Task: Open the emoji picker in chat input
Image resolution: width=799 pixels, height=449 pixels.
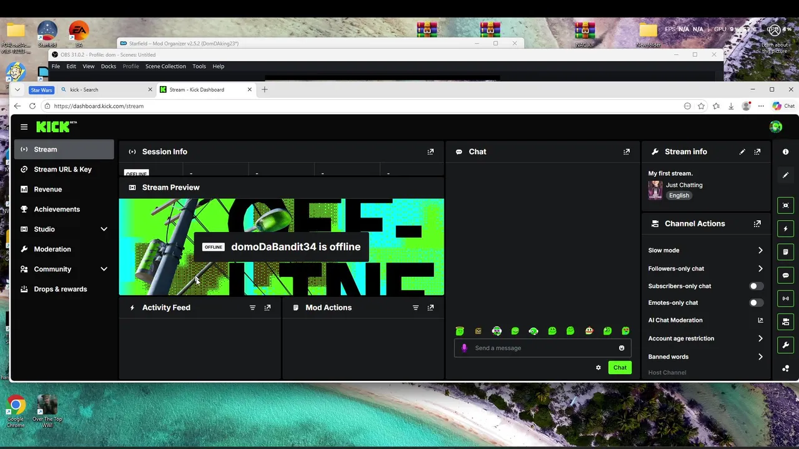Action: pyautogui.click(x=621, y=348)
